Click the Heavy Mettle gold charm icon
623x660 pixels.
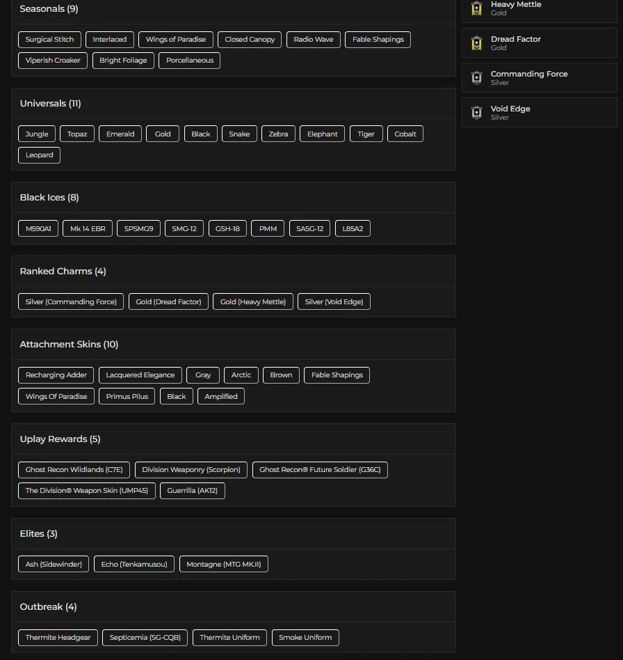(476, 8)
